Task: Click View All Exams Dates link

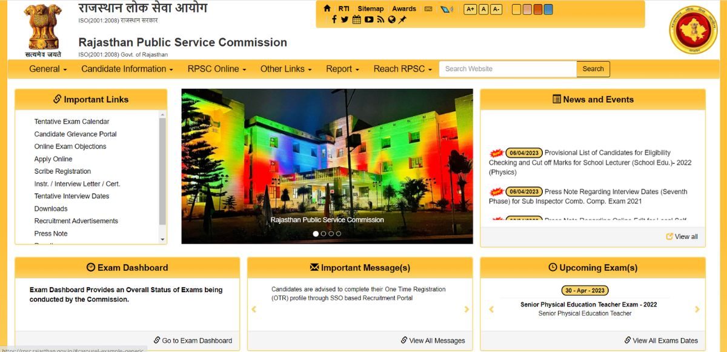Action: click(x=661, y=341)
